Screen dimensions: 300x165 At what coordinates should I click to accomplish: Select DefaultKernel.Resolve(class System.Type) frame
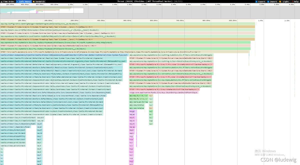click(63, 58)
